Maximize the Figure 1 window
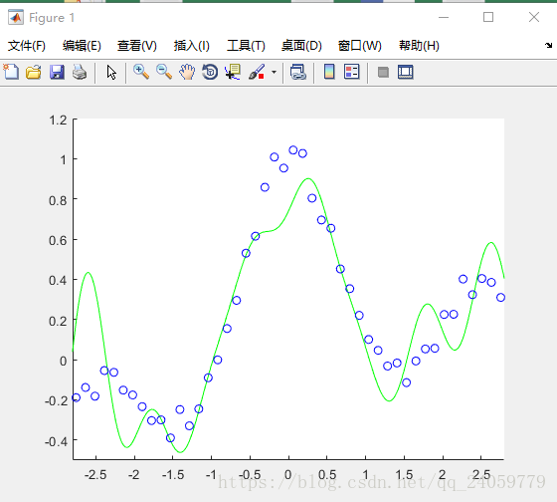The height and width of the screenshot is (502, 557). [488, 17]
